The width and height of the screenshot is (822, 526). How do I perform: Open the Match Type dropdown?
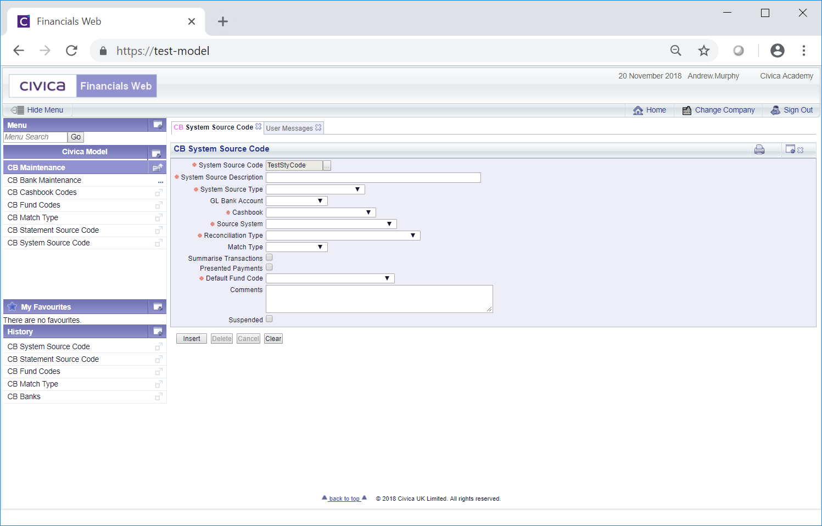point(297,247)
